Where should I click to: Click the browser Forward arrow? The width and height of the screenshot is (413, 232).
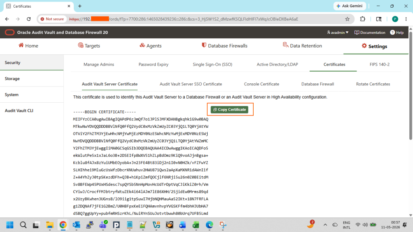18,19
